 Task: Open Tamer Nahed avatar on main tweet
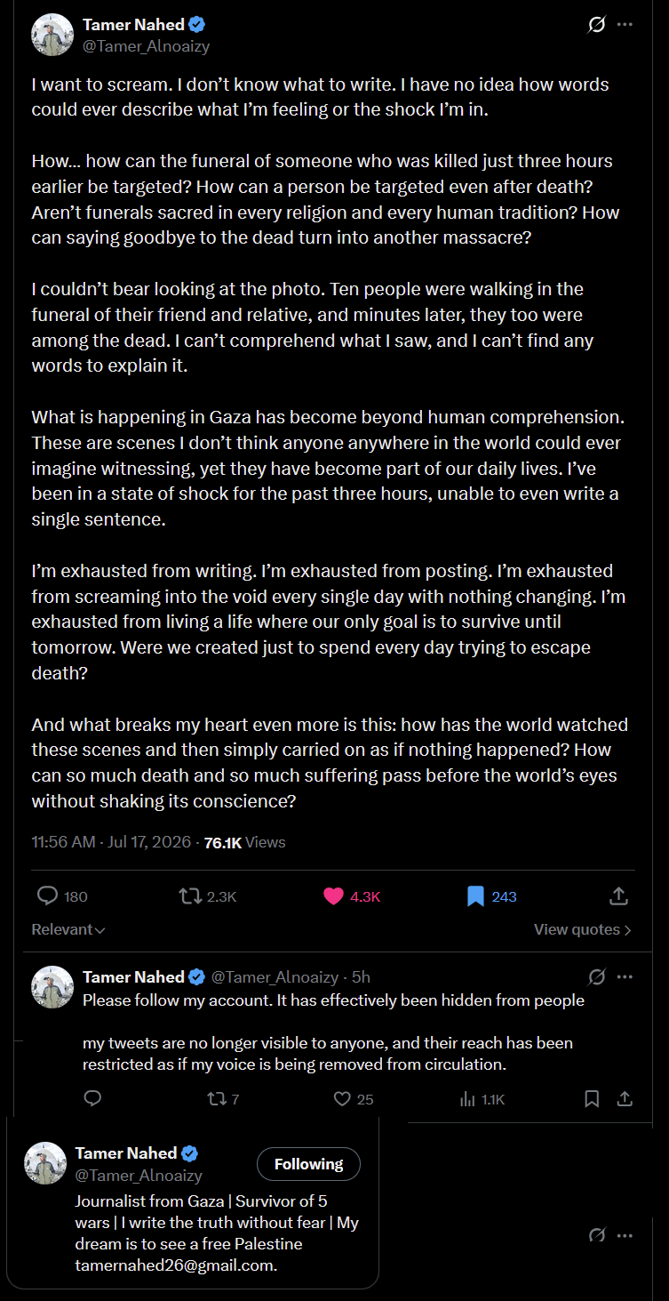(x=52, y=35)
